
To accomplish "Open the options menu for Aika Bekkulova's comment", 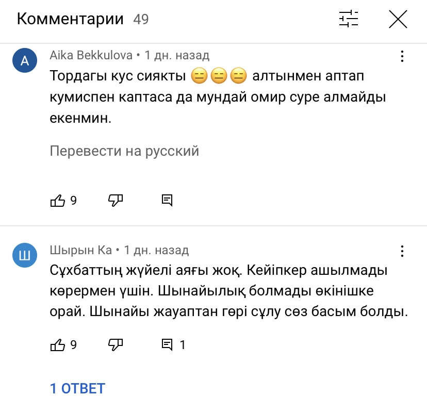I will [402, 56].
